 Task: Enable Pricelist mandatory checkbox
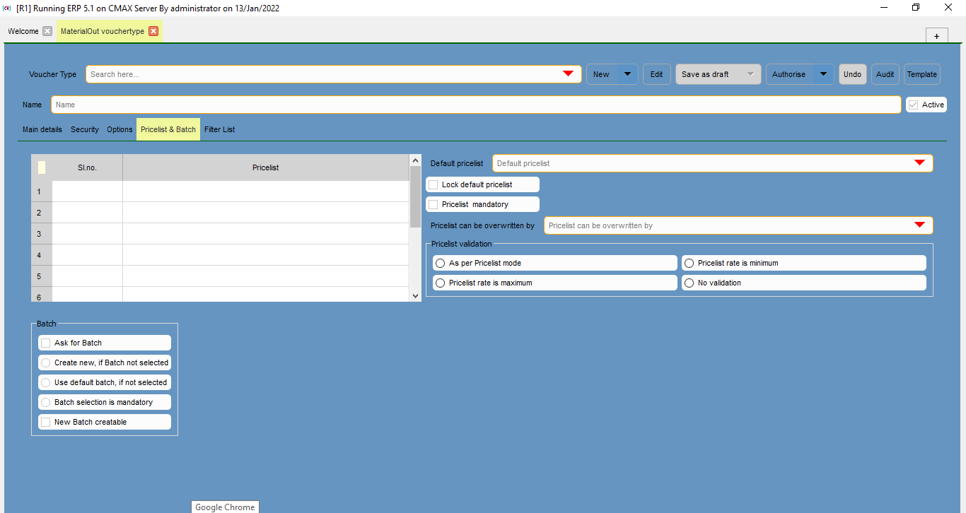point(433,204)
